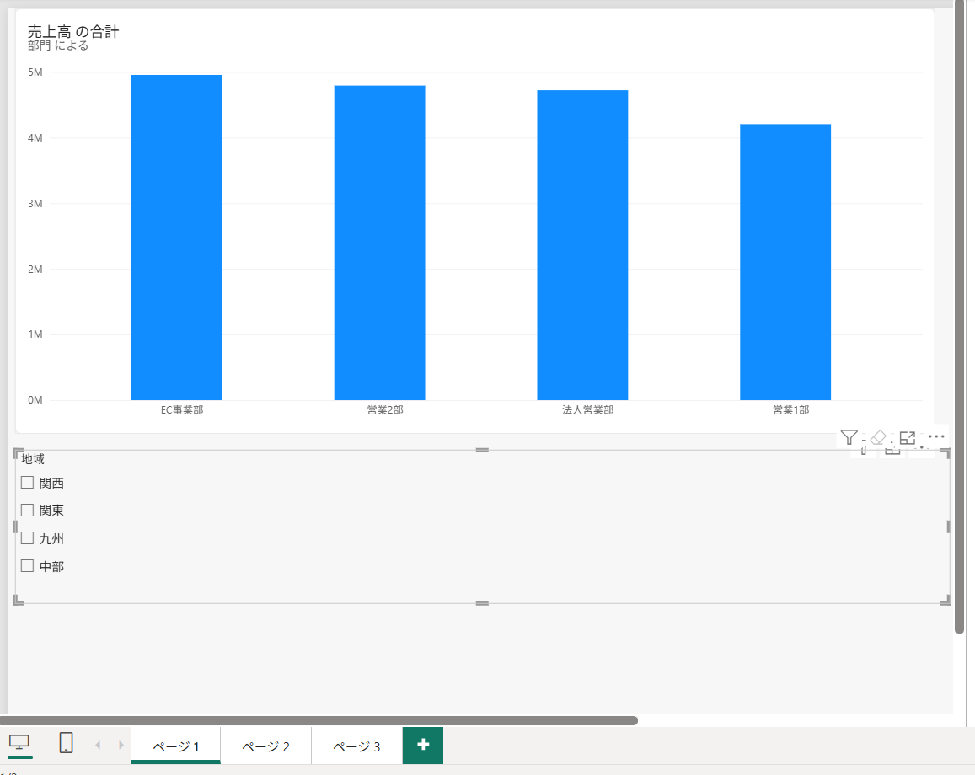
Task: Tick the 中部 region checkbox
Action: click(x=27, y=565)
